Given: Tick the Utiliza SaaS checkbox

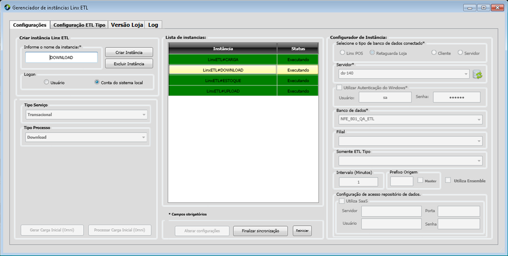Looking at the screenshot, I should (x=342, y=201).
